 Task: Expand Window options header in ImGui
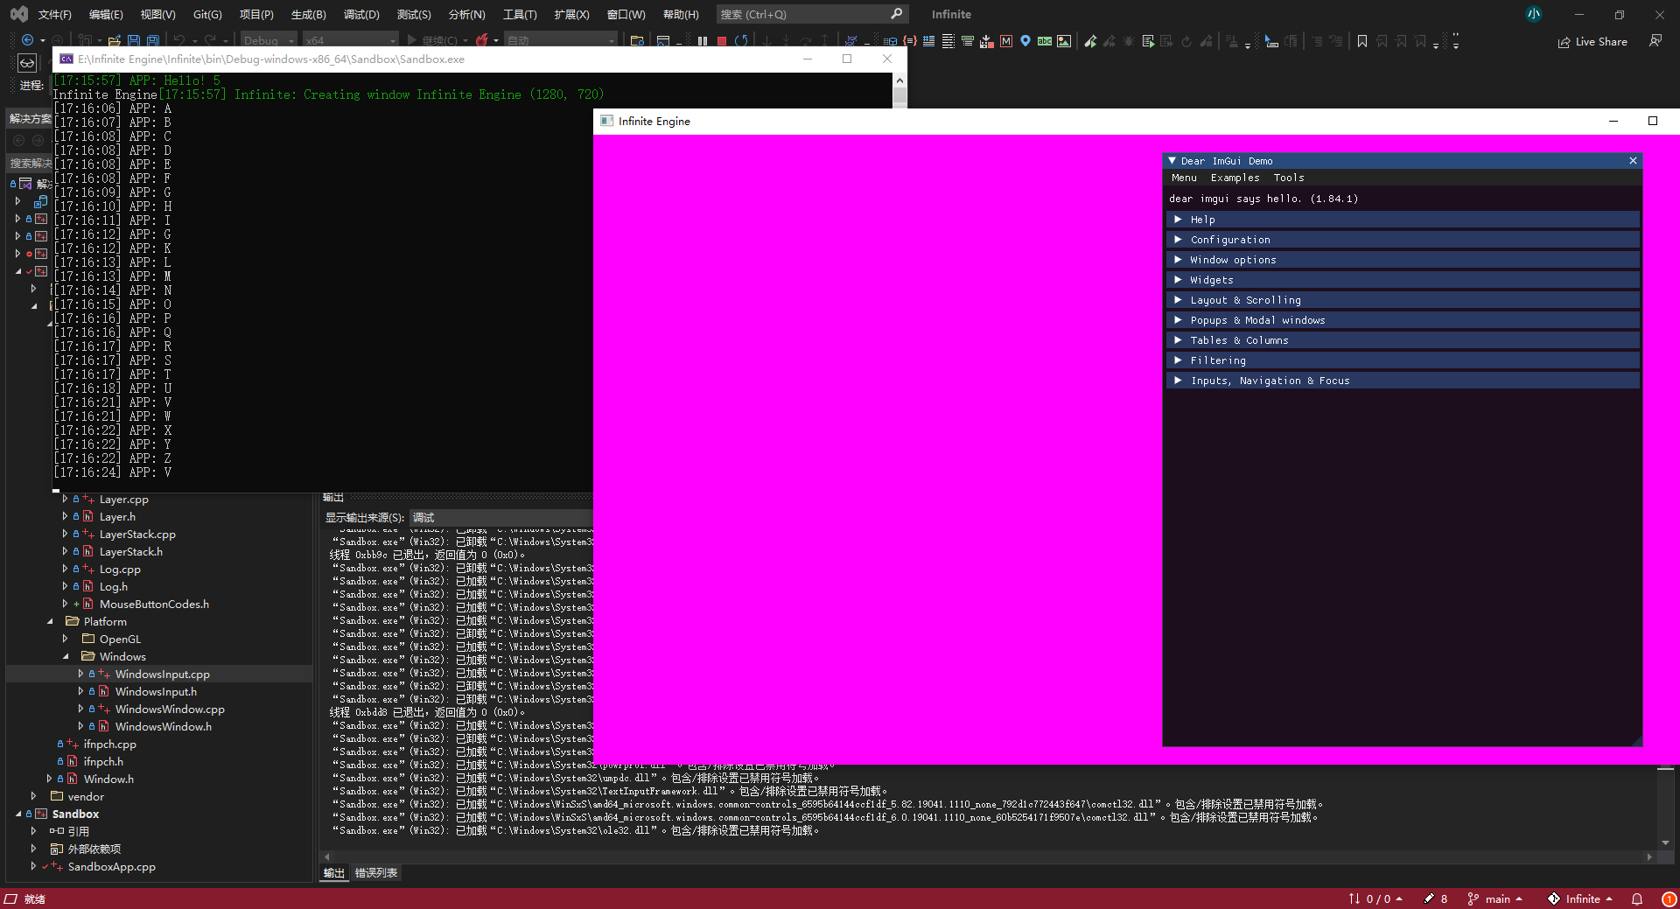1403,260
